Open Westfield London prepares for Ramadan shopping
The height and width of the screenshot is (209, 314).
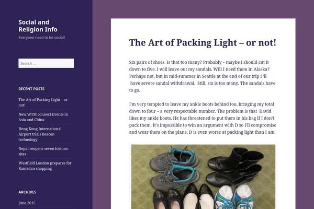pyautogui.click(x=45, y=166)
